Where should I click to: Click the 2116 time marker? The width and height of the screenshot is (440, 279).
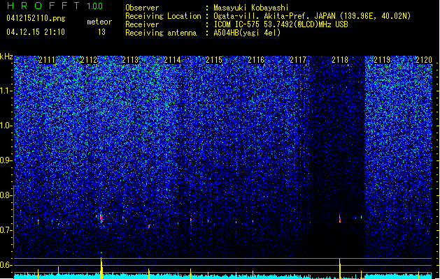pos(256,60)
